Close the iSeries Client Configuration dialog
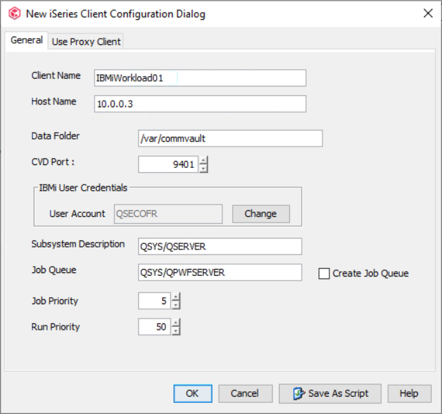The image size is (442, 414). click(x=428, y=13)
